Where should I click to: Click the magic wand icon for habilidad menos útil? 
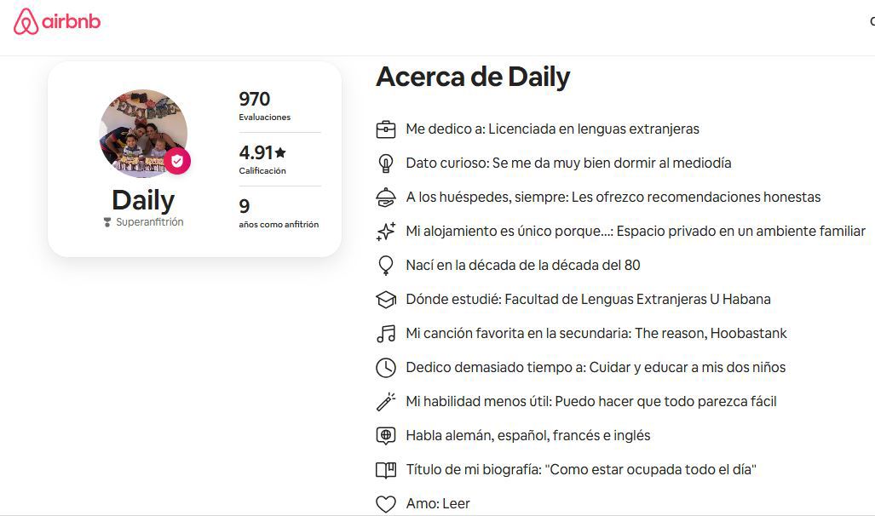[x=386, y=402]
